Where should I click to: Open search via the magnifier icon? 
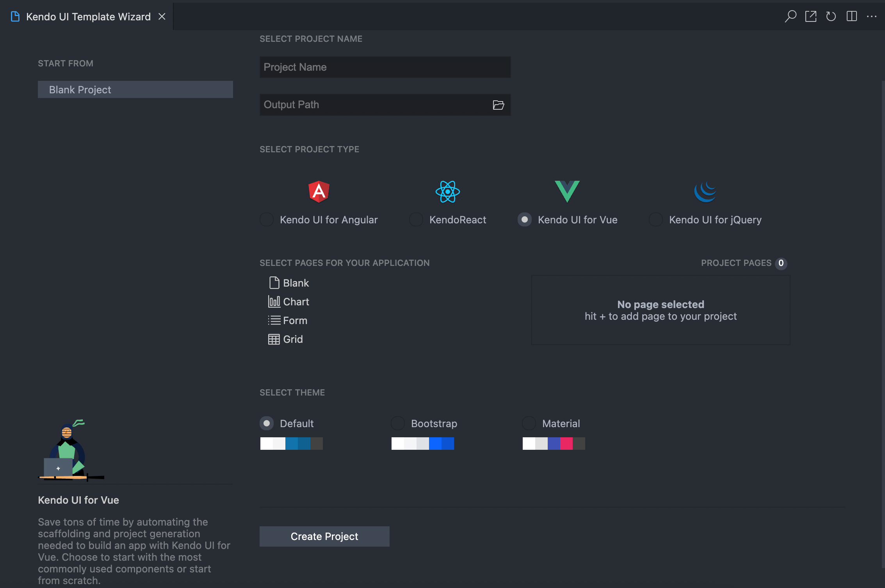click(790, 16)
